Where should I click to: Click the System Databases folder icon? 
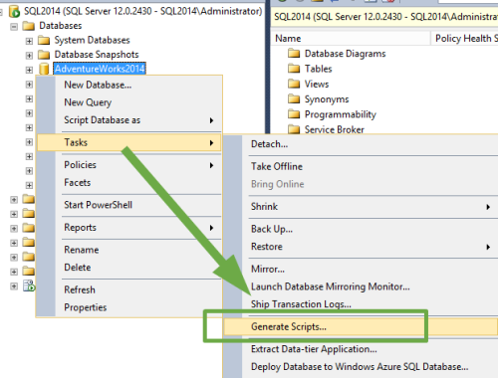(x=44, y=41)
